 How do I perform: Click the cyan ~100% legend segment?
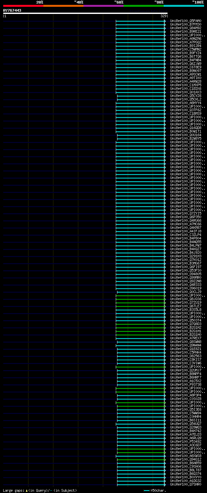pos(183,6)
